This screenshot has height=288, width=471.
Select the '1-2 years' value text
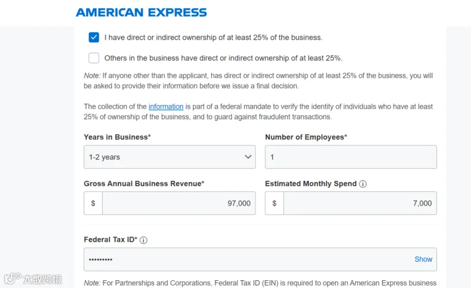pos(104,157)
